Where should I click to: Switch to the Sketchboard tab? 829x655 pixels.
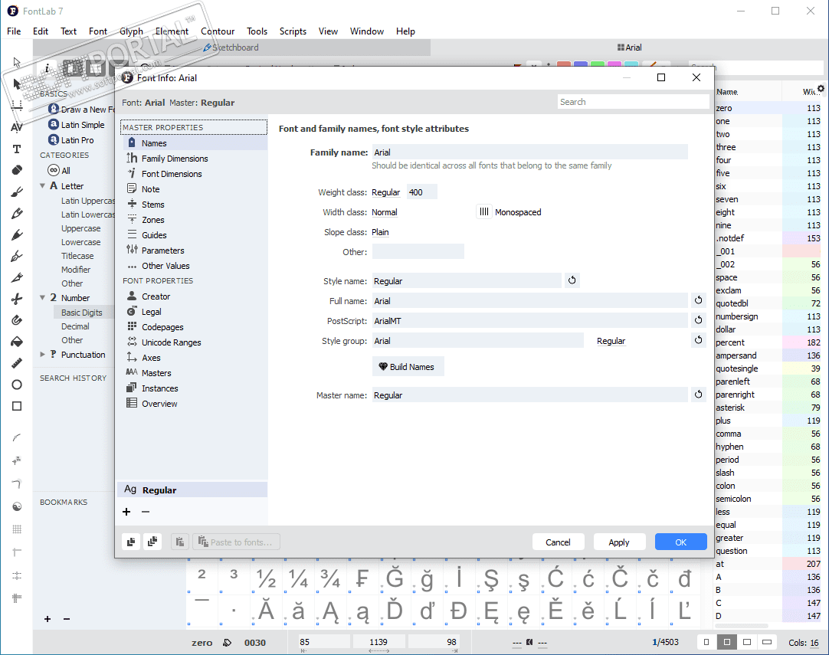[231, 47]
